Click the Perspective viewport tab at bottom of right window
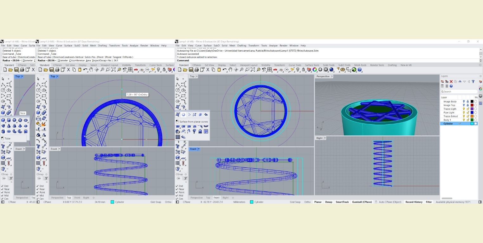 point(196,198)
